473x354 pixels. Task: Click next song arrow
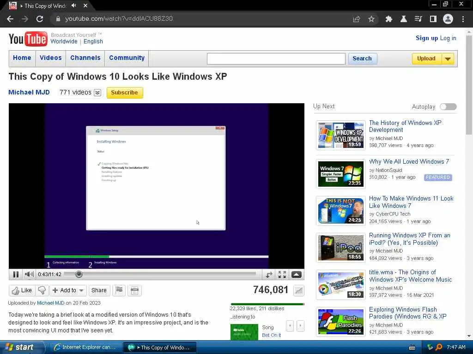coord(300,326)
